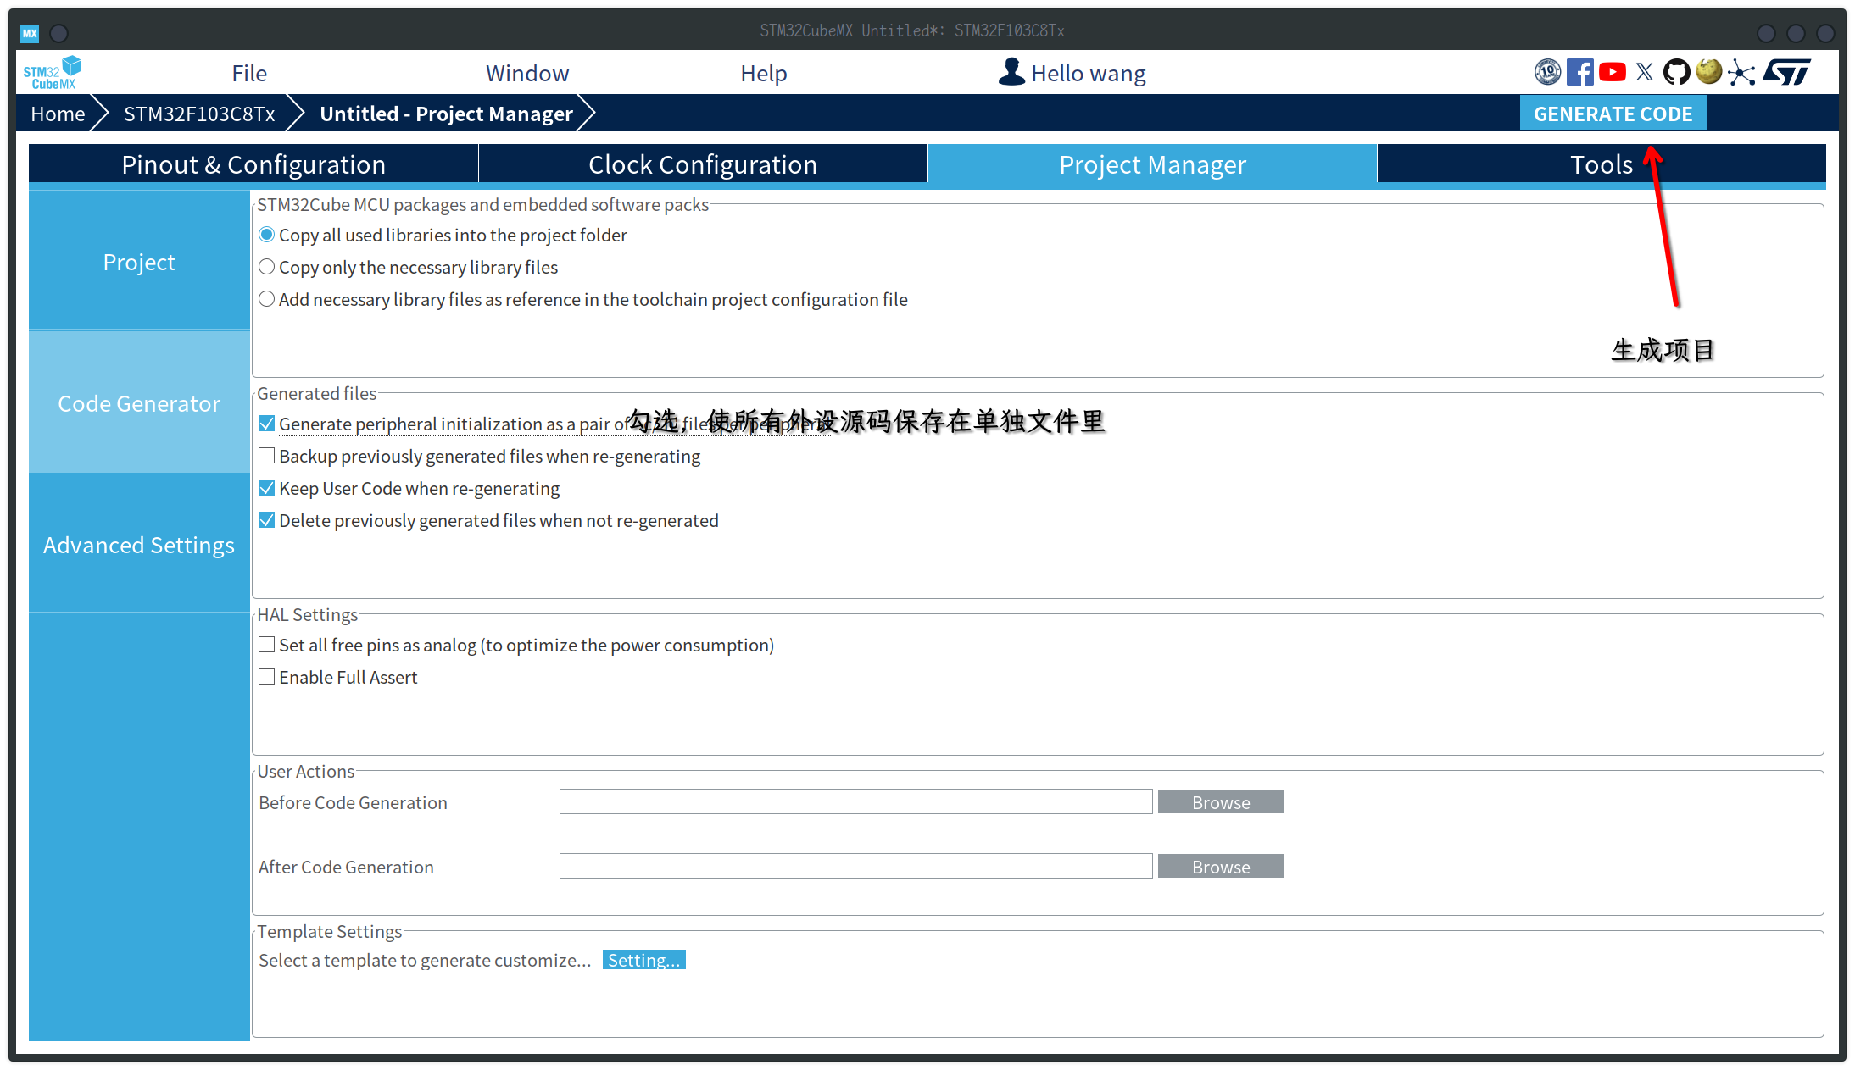Go to Home breadcrumb

point(58,114)
